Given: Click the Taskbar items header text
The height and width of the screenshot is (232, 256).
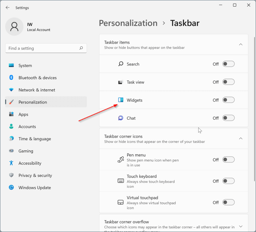Looking at the screenshot, I should coord(117,42).
